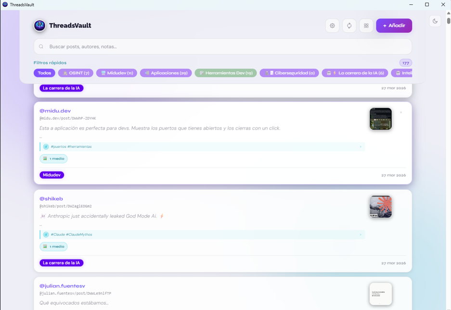This screenshot has height=310, width=451.
Task: Click the Filtros rápidos label
Action: [x=50, y=63]
